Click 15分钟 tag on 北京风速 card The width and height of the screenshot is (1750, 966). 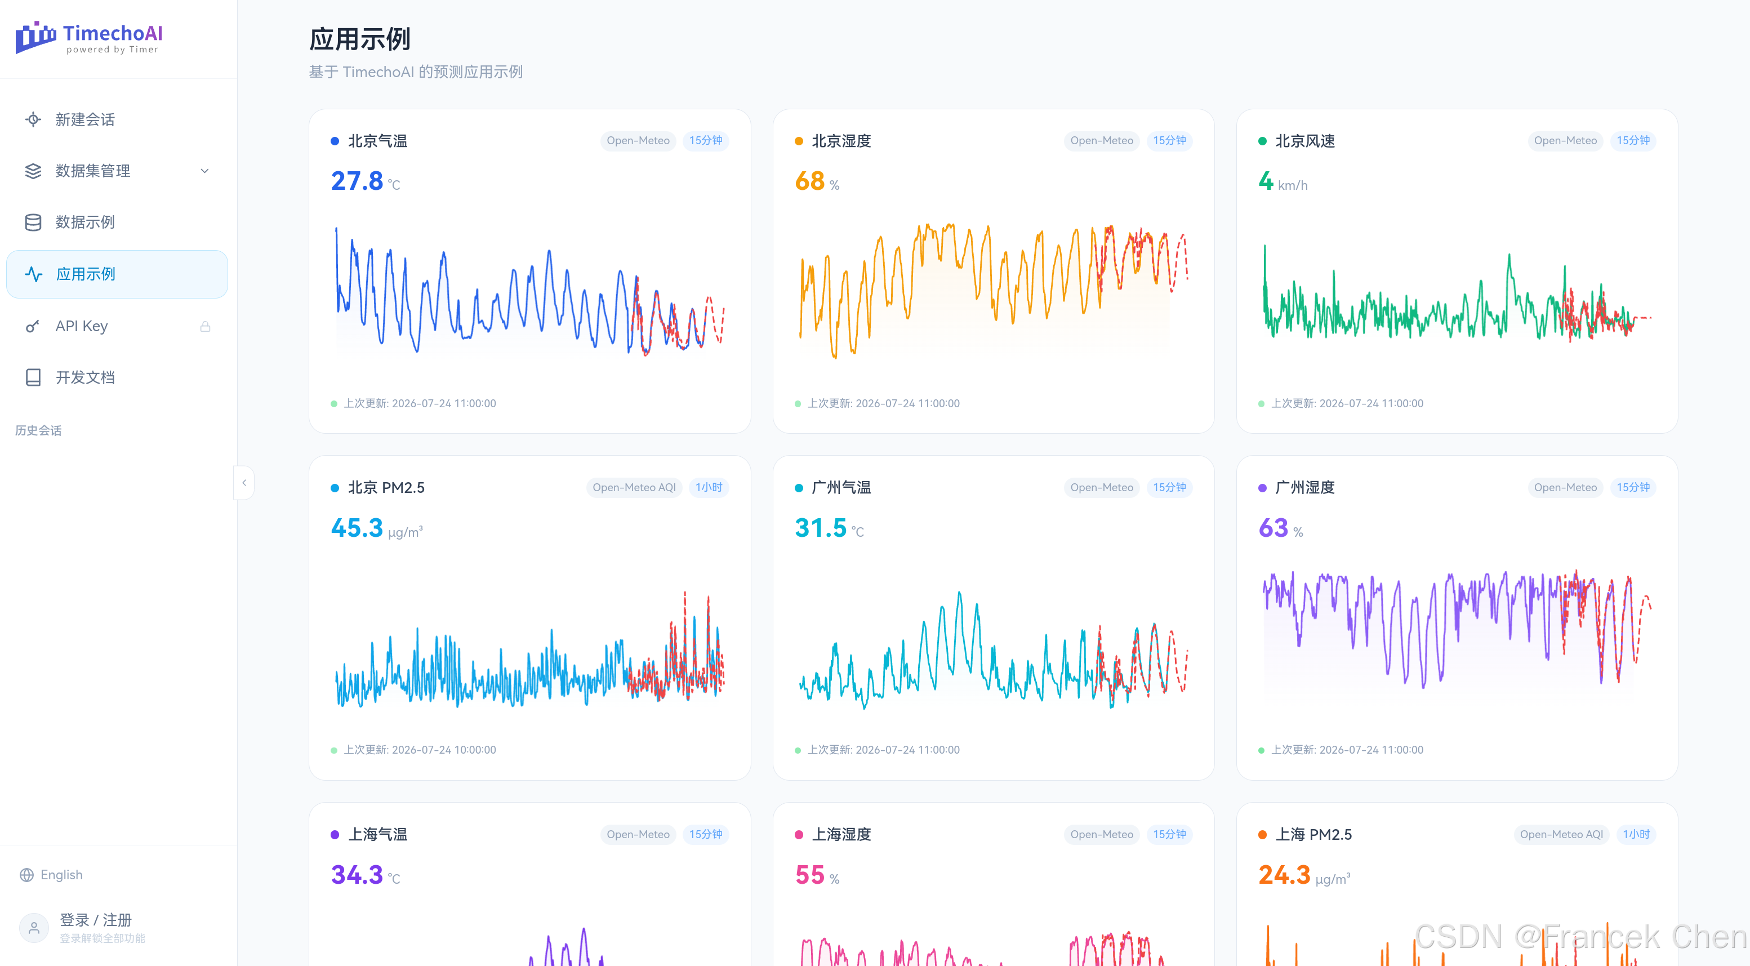tap(1633, 141)
